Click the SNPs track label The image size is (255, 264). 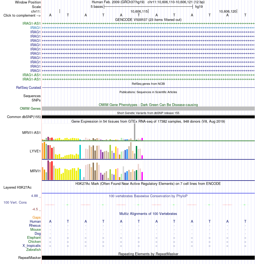pos(36,100)
